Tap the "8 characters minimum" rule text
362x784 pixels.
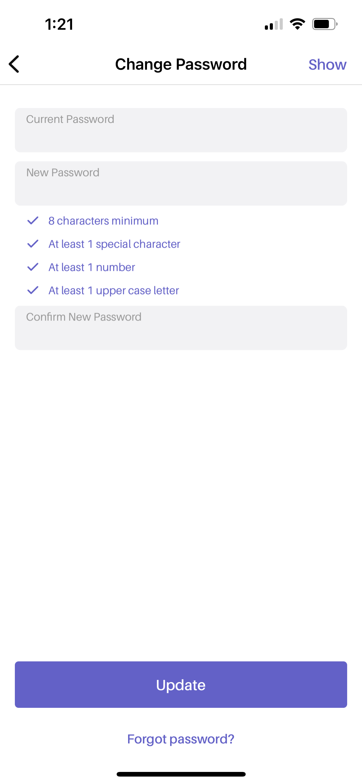tap(103, 221)
